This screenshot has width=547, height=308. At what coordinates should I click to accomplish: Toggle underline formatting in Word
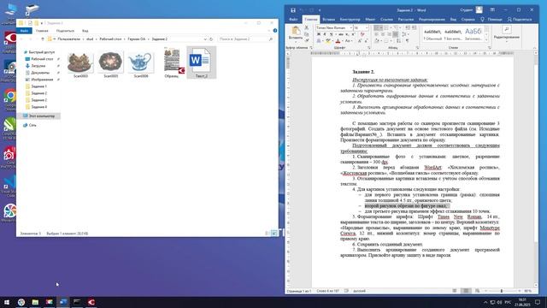[x=331, y=34]
